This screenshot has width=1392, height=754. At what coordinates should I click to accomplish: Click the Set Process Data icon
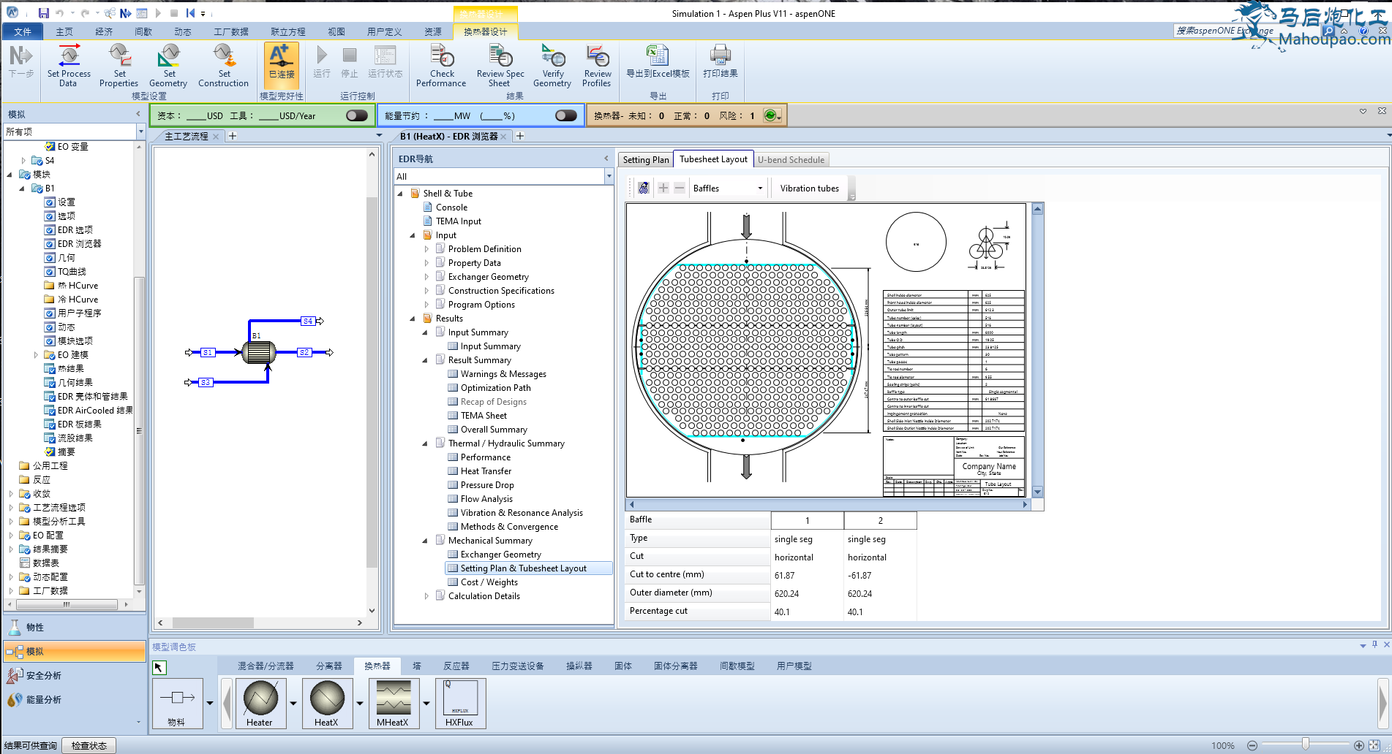click(69, 66)
